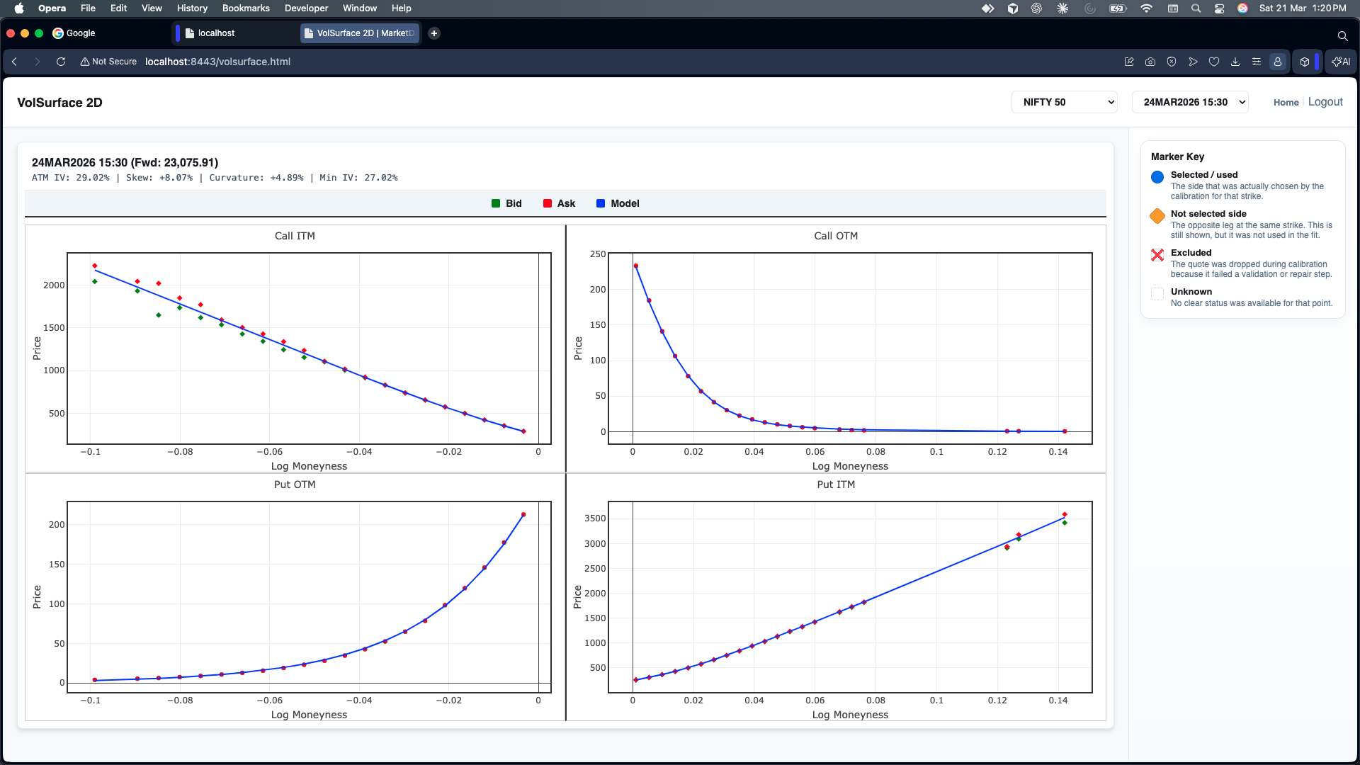Click the snapshot camera icon in address bar
The image size is (1360, 765).
[1150, 62]
